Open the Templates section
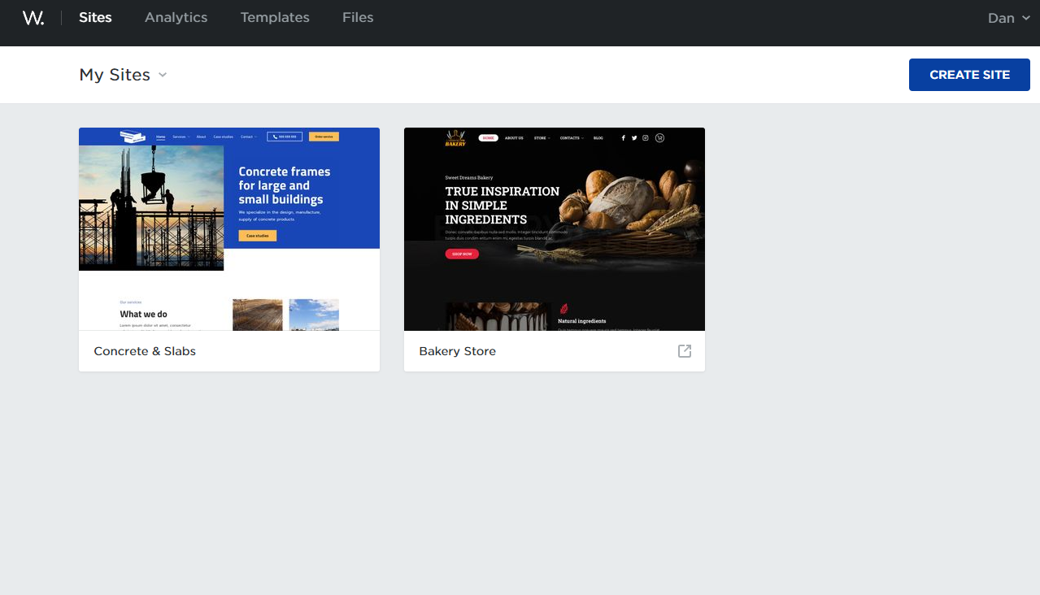Viewport: 1040px width, 595px height. pos(274,17)
